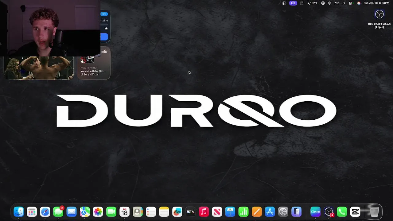Image resolution: width=393 pixels, height=221 pixels.
Task: Open Spotlight search in menu bar
Action: coord(344,3)
